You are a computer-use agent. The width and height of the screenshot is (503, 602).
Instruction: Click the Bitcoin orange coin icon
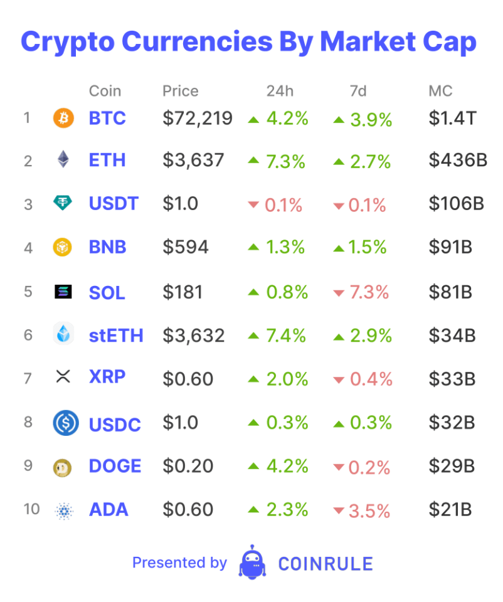tap(63, 118)
